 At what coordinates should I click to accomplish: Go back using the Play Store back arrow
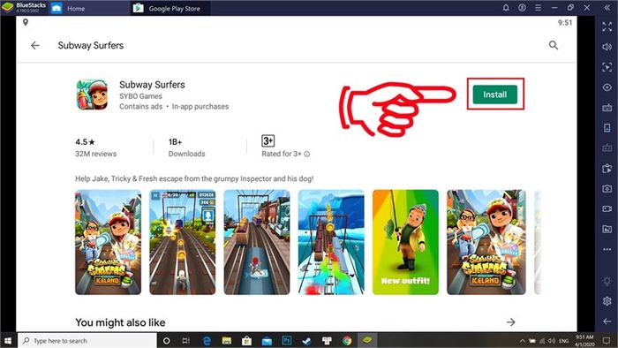pos(35,45)
